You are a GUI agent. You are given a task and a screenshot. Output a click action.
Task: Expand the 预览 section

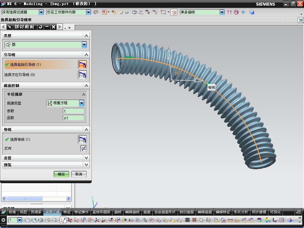point(86,165)
